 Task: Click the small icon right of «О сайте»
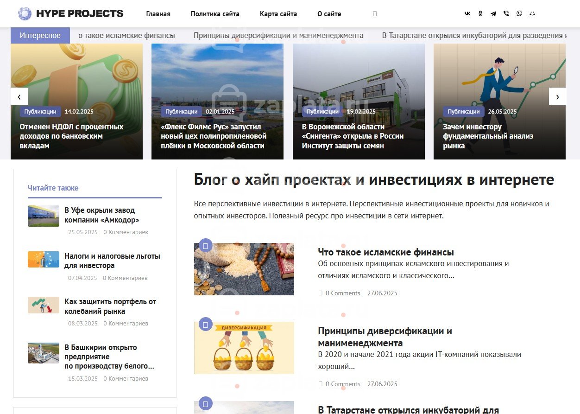click(x=375, y=14)
